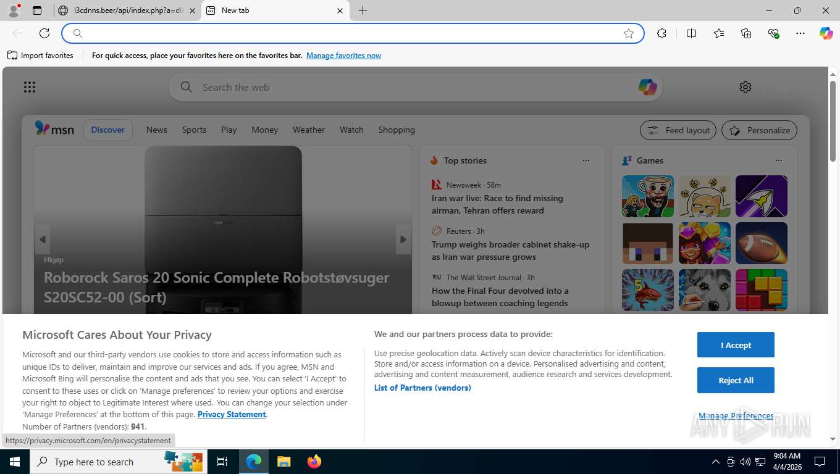Screen dimensions: 840x474
Task: Reload the page with the refresh icon
Action: 44,33
